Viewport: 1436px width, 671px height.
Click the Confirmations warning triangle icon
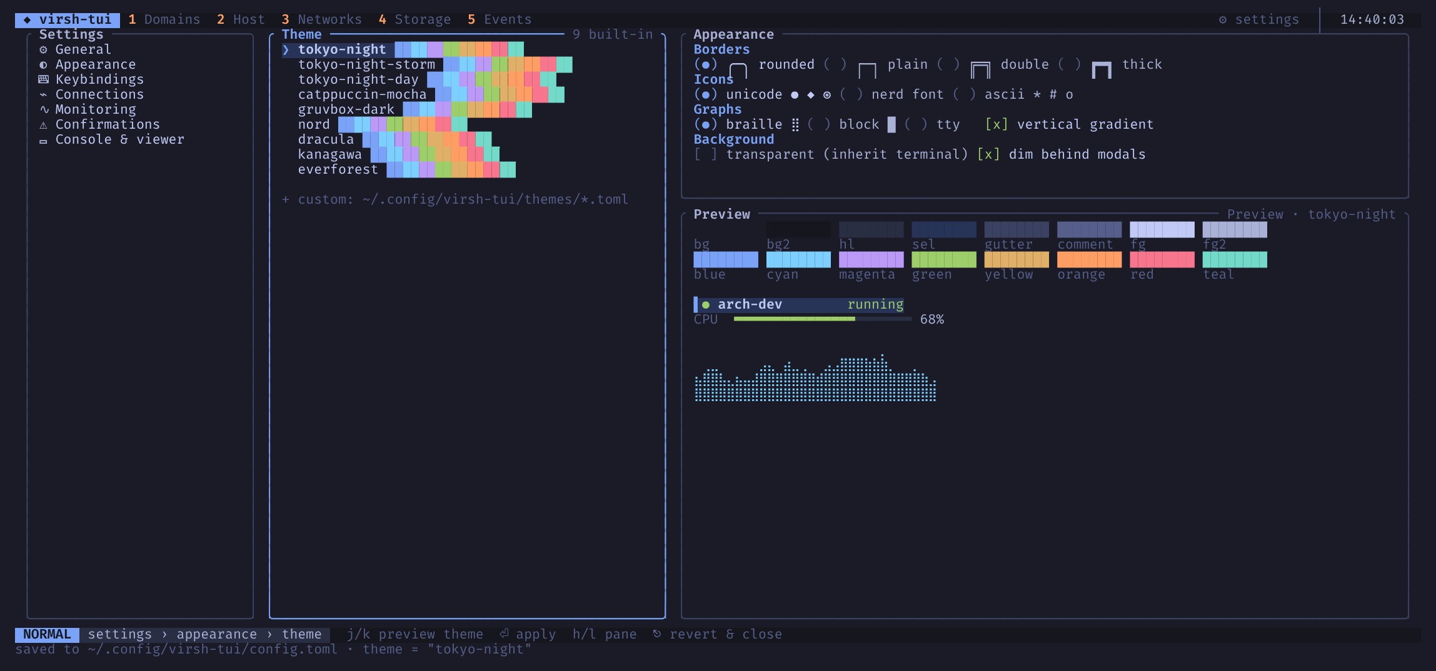point(43,125)
